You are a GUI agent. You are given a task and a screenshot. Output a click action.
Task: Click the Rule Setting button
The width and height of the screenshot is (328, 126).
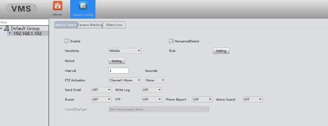tap(221, 51)
